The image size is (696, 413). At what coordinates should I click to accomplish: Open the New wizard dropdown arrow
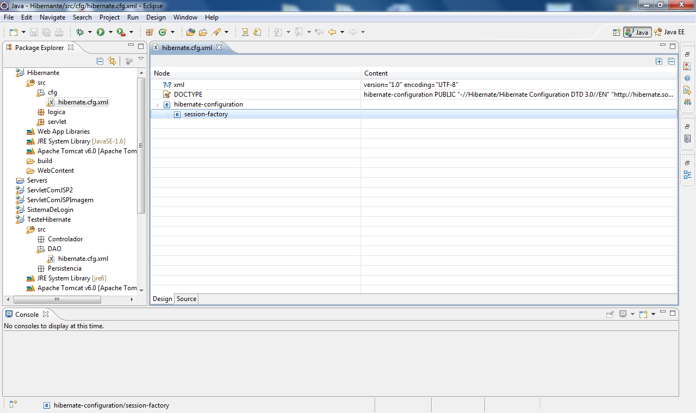23,32
